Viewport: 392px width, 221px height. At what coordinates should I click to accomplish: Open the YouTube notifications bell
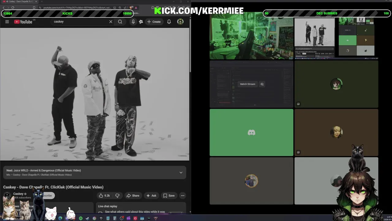tap(169, 22)
